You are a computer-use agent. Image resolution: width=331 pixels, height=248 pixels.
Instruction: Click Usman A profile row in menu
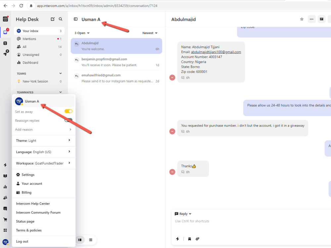(x=43, y=101)
